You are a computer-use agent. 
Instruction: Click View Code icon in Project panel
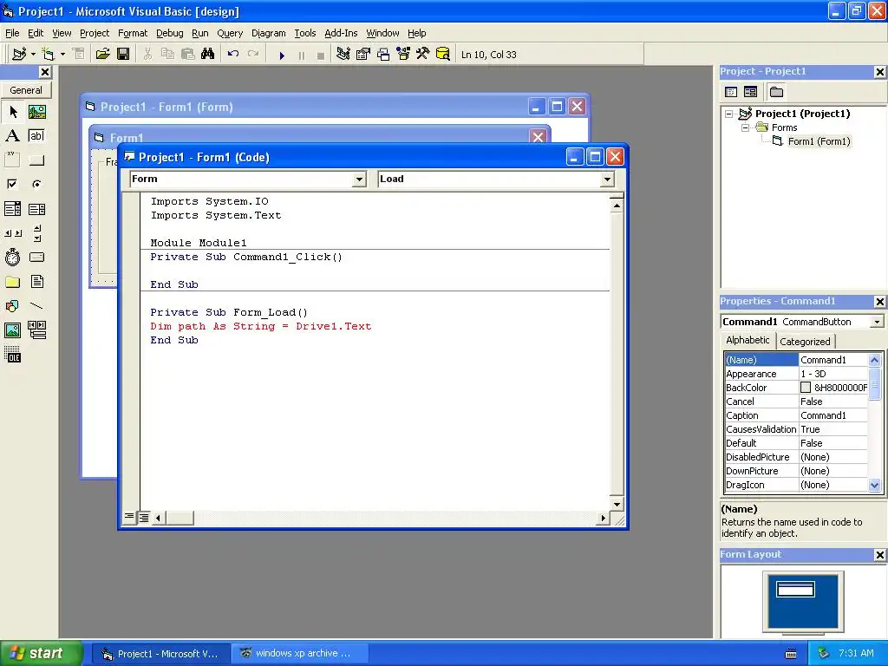[x=731, y=92]
